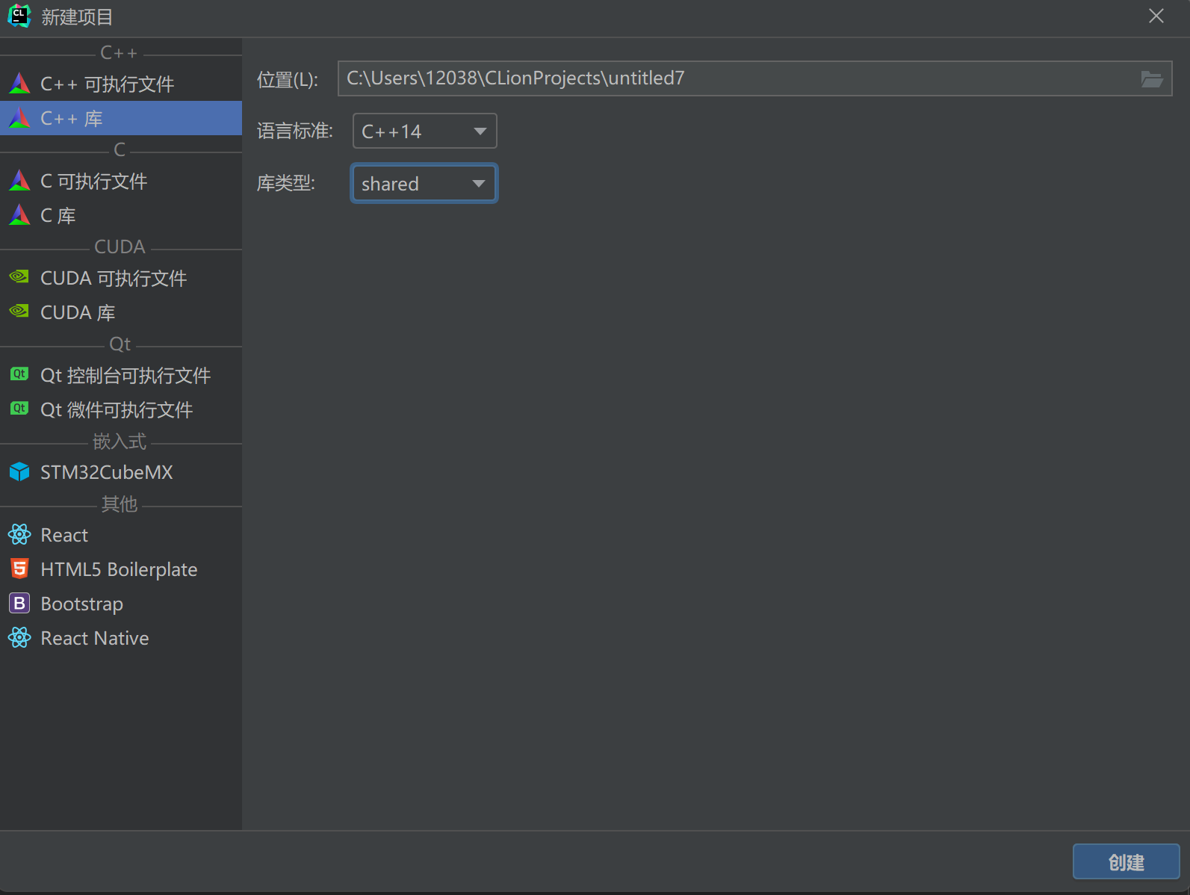1190x895 pixels.
Task: Click the CMake icon beside C 可执行文件
Action: [x=19, y=181]
